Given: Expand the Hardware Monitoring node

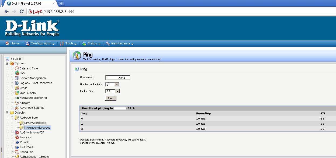Looking at the screenshot, I should tap(12, 98).
